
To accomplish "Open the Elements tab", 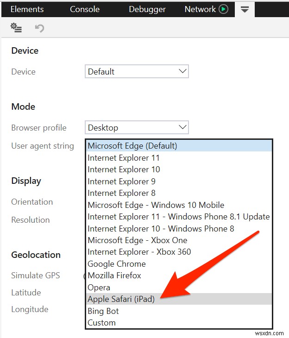I will click(27, 9).
